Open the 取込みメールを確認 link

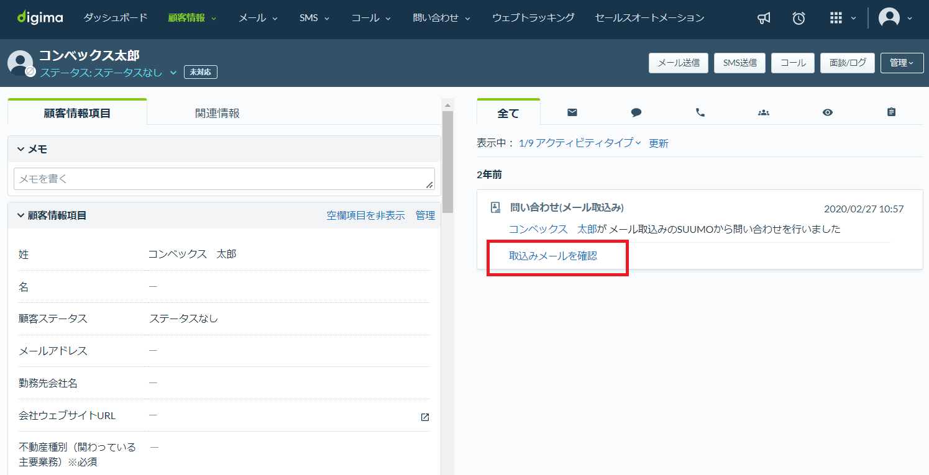552,256
